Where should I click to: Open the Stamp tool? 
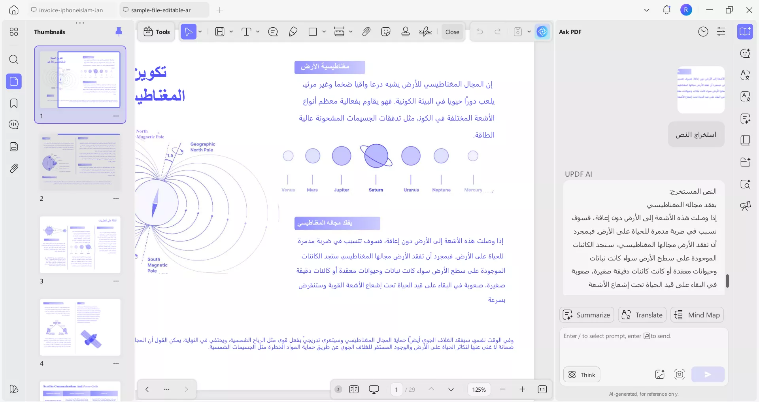406,32
